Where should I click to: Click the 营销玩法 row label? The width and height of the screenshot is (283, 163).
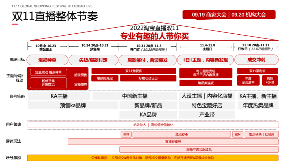tap(13, 141)
